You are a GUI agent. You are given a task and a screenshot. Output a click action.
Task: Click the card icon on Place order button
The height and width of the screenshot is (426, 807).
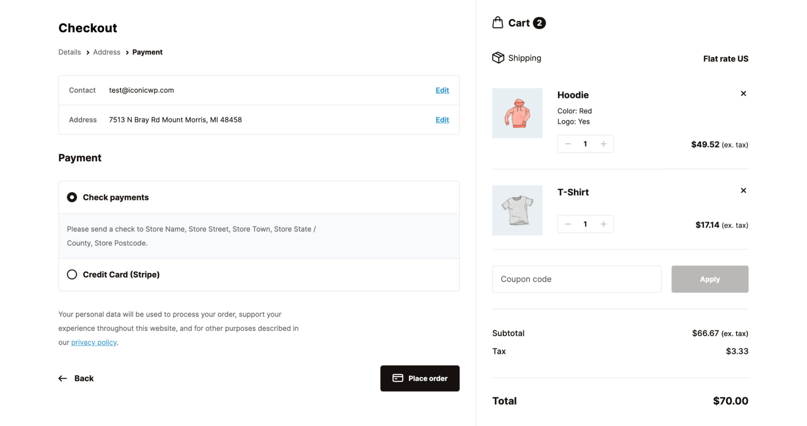(x=398, y=378)
